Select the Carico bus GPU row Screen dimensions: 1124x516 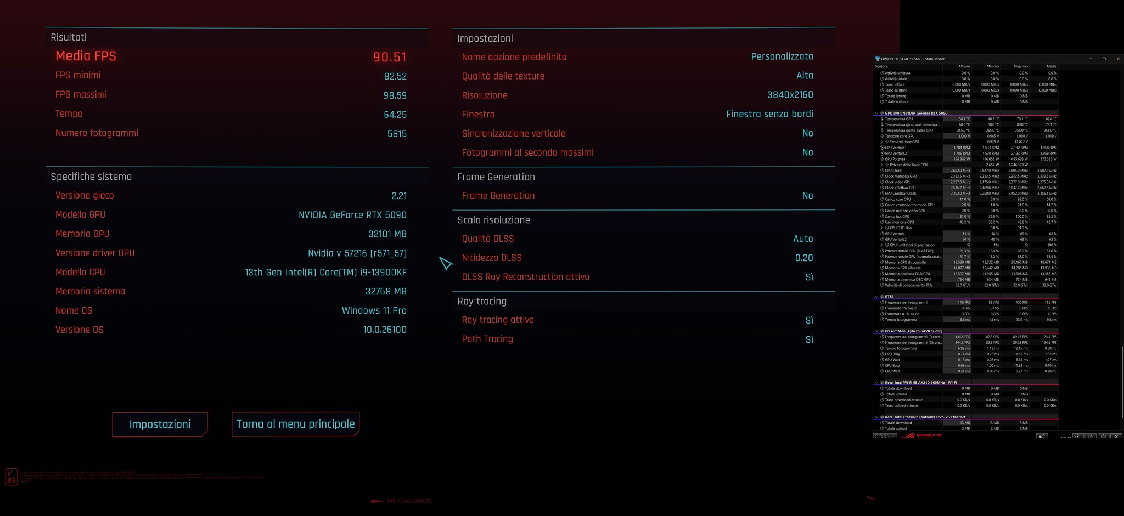966,217
